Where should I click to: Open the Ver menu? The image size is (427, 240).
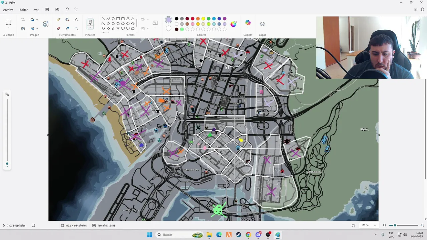(36, 10)
